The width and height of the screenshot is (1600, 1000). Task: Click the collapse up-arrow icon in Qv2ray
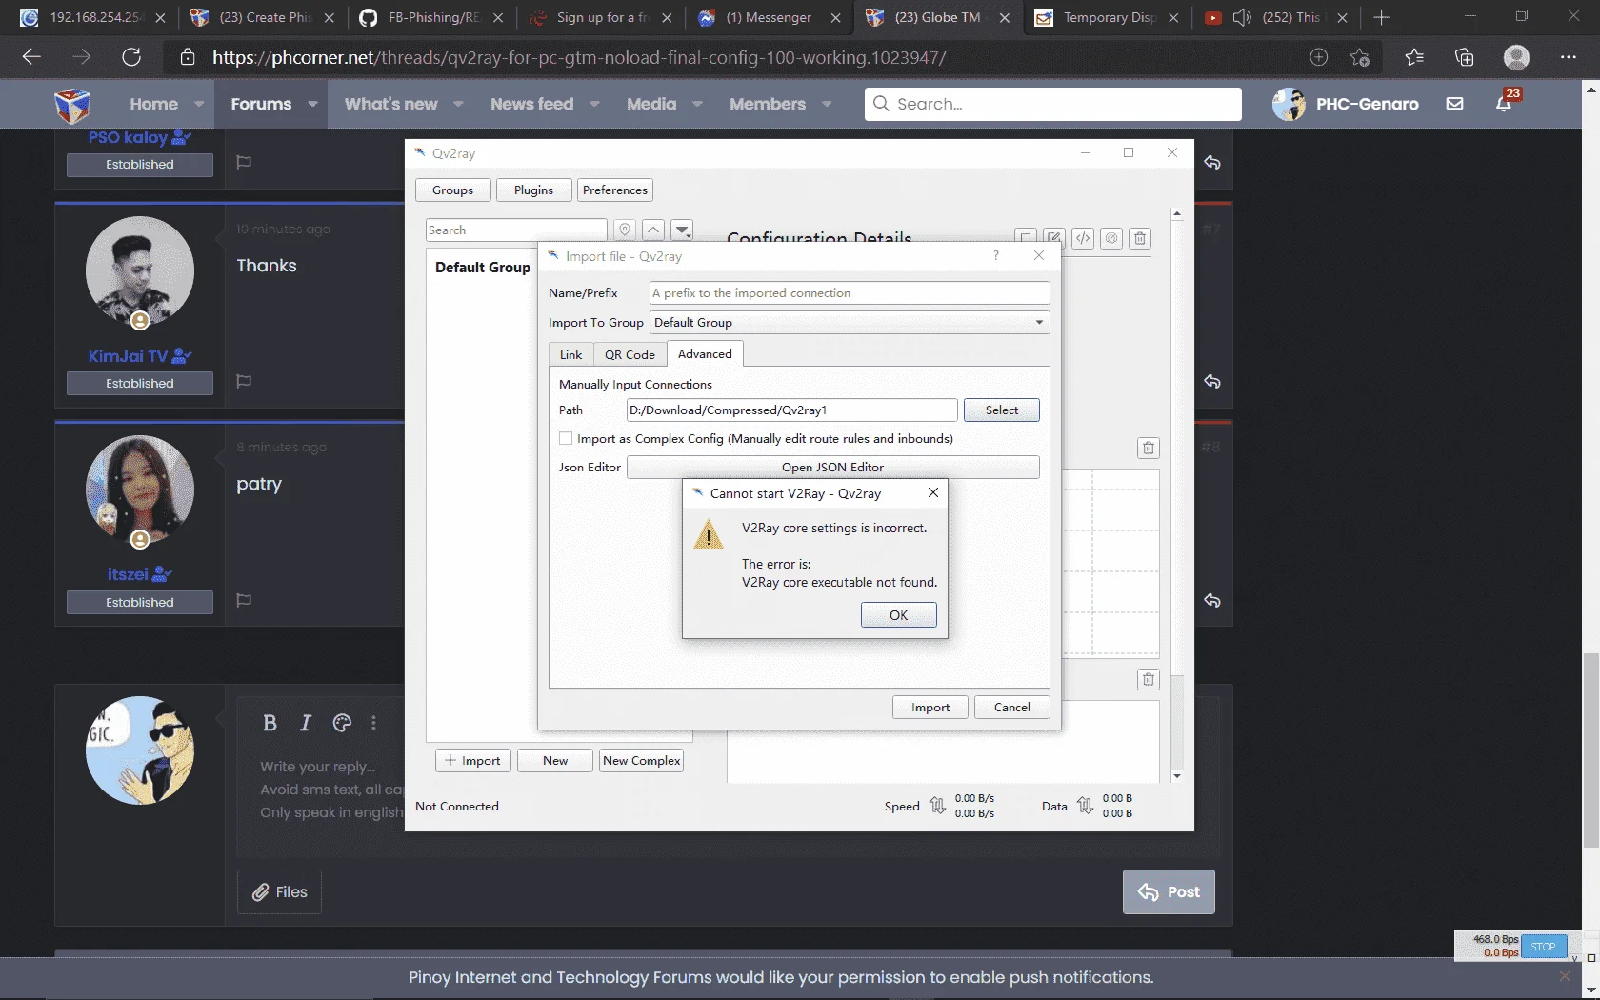(653, 230)
